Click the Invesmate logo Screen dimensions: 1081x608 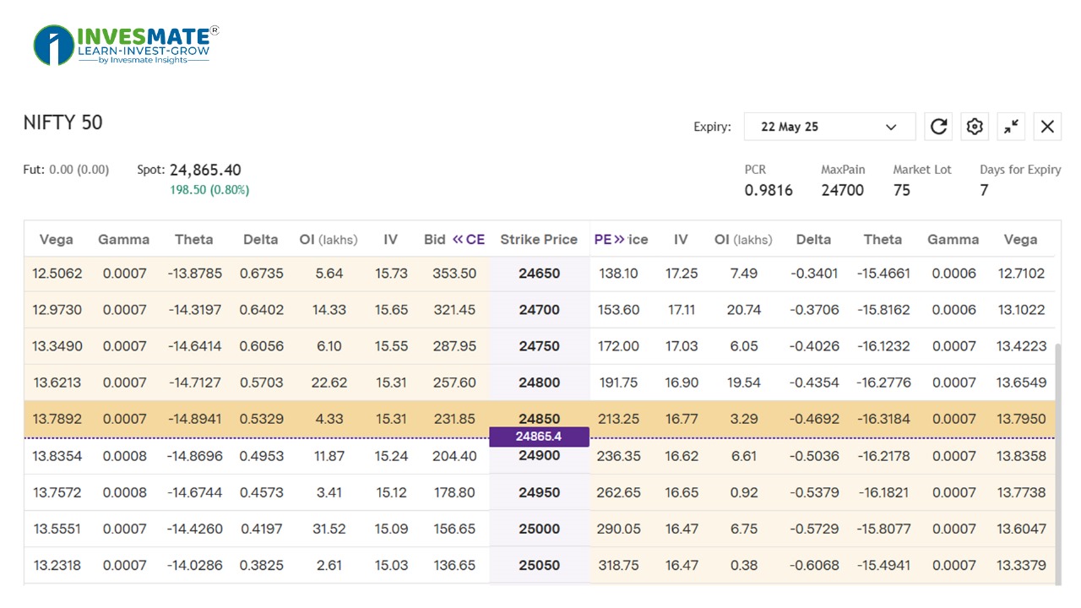(x=126, y=45)
